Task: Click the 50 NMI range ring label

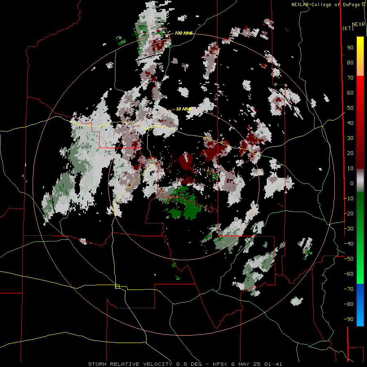Action: 183,109
